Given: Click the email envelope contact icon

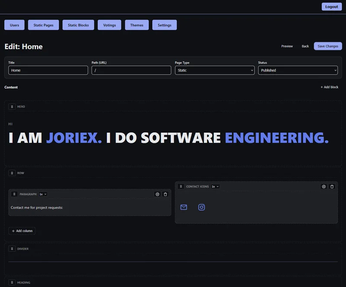Looking at the screenshot, I should click(183, 207).
